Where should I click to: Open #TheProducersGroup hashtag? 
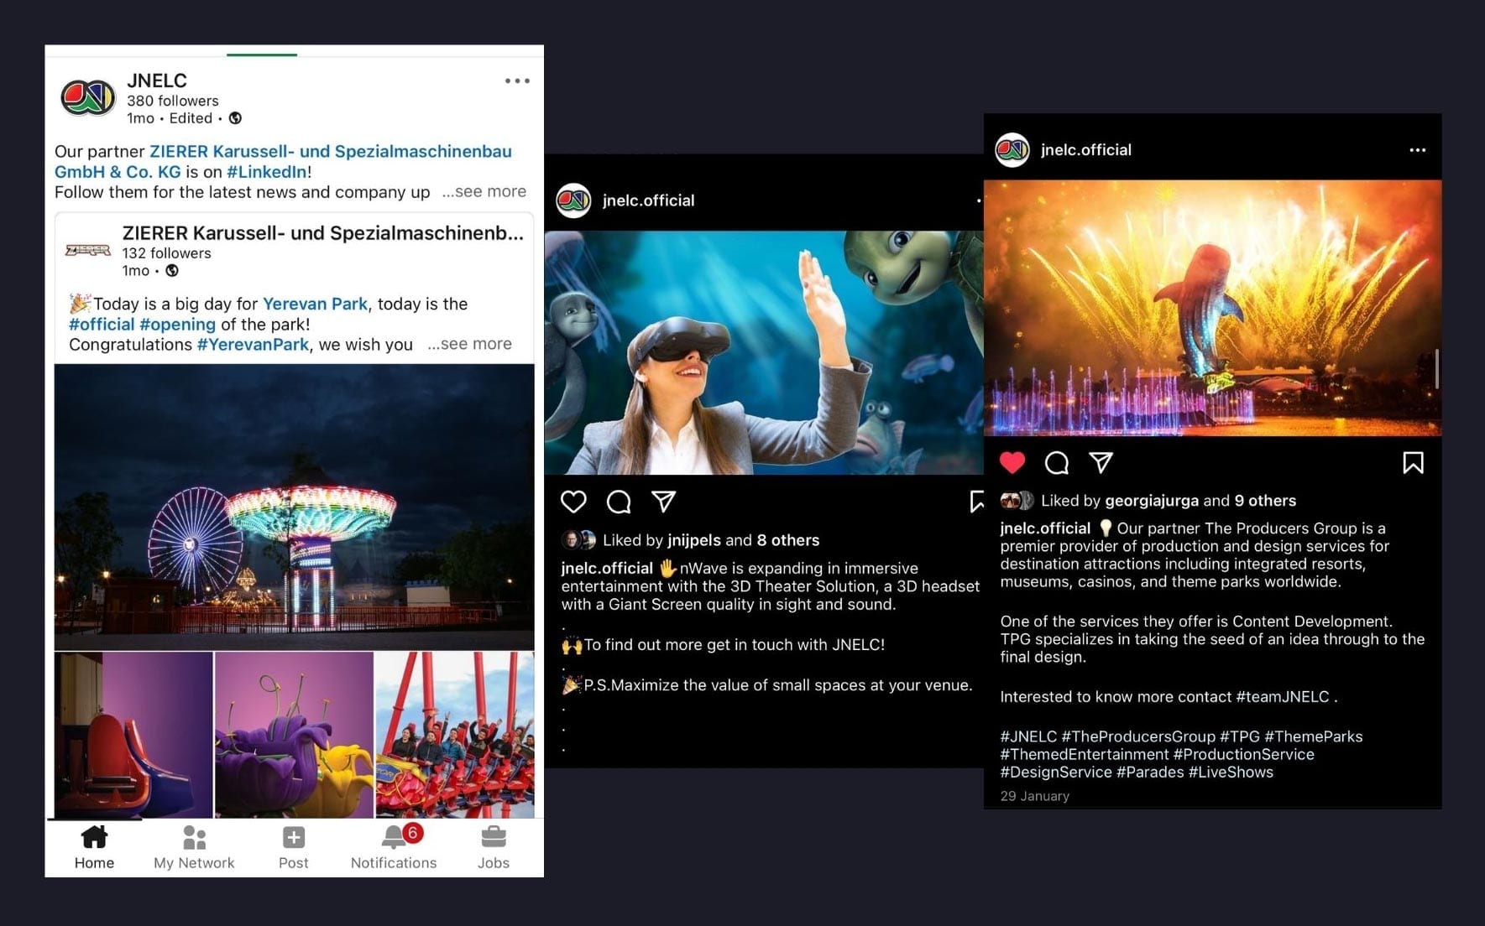[x=1138, y=736]
